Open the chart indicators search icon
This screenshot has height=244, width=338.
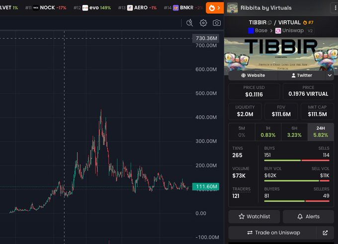coord(190,23)
